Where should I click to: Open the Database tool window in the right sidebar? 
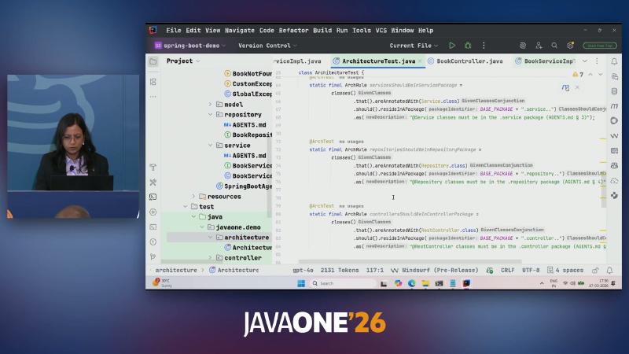pyautogui.click(x=614, y=91)
